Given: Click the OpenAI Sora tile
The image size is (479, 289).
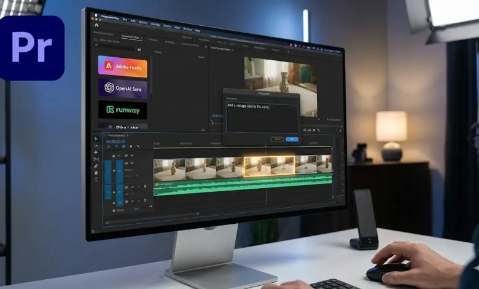Looking at the screenshot, I should 122,88.
